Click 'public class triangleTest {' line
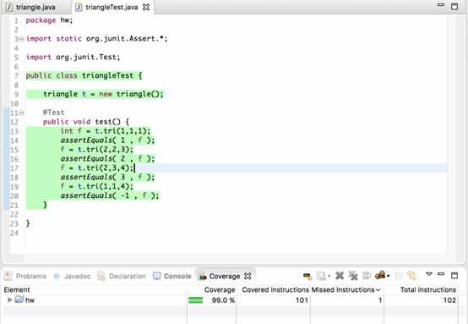The width and height of the screenshot is (468, 324). (84, 75)
